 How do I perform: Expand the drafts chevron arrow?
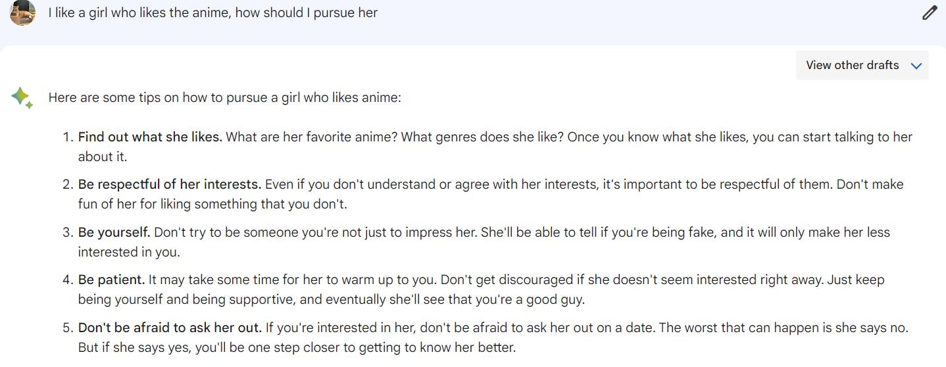coord(916,66)
